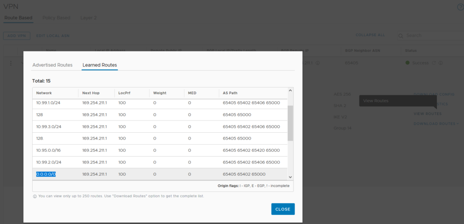This screenshot has height=224, width=464.
Task: Click next hop of 0.0.0.0/0 row
Action: pyautogui.click(x=94, y=174)
